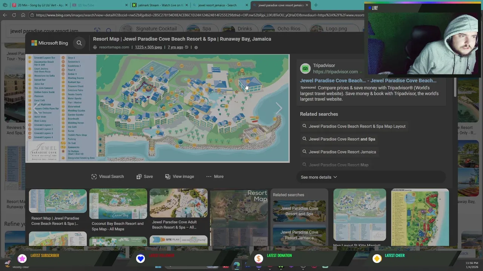Open the colorful Beaches Negril map thumbnail

point(420,217)
